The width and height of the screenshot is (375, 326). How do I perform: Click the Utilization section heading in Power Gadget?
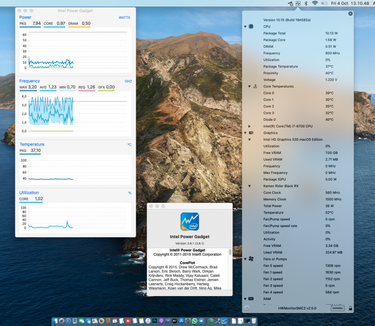(29, 193)
